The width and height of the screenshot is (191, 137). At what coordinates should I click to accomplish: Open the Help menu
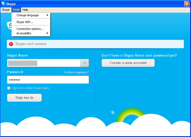click(25, 10)
